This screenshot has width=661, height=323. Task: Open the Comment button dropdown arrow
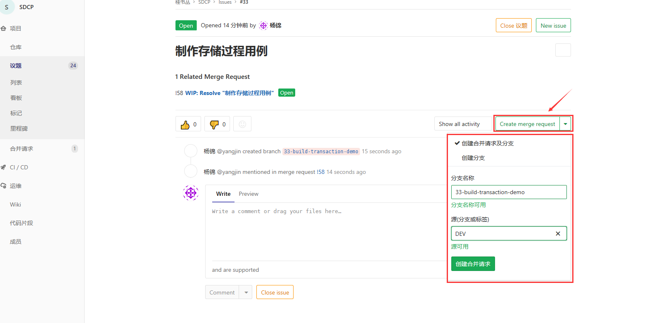tap(246, 292)
